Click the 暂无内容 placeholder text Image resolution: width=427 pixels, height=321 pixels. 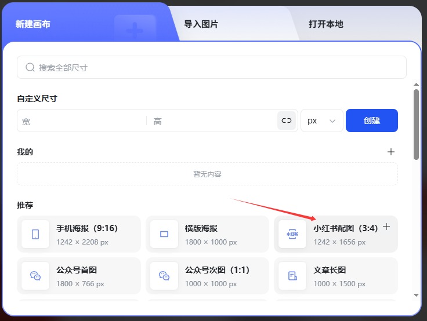(x=207, y=174)
